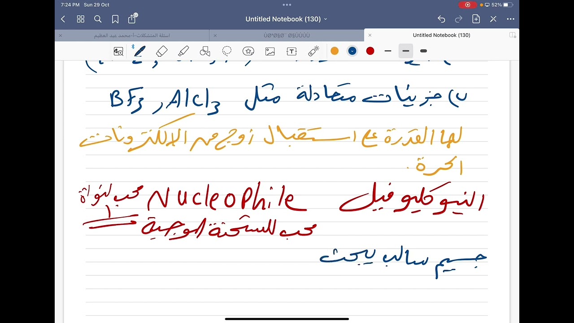Select the Lasso selection tool
574x323 pixels.
pos(227,51)
